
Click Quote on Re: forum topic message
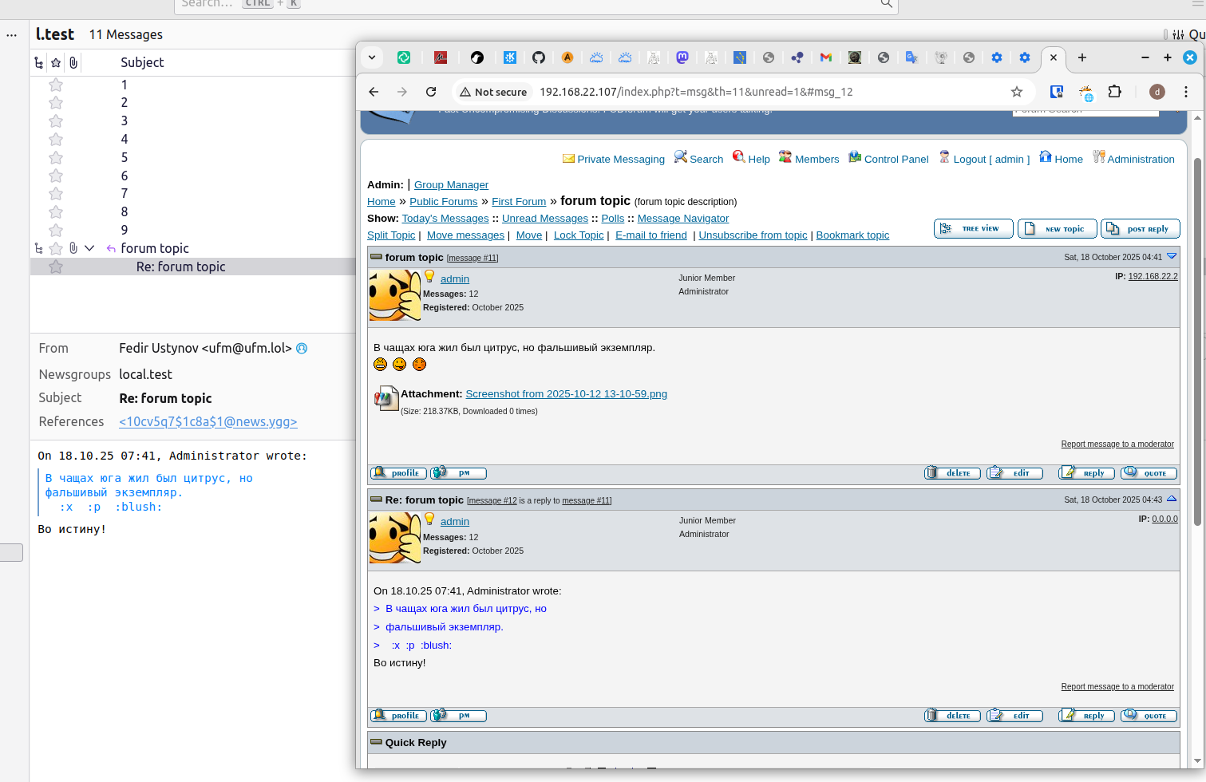[x=1149, y=716]
